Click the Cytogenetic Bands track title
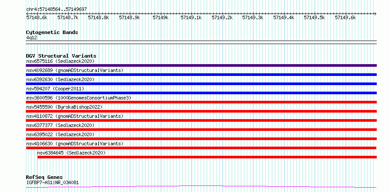 pyautogui.click(x=52, y=32)
